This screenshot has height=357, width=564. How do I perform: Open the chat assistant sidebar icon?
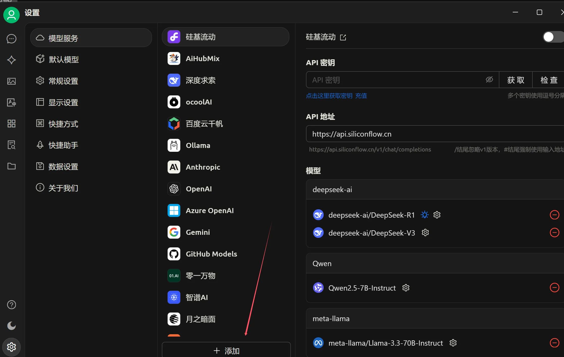(11, 39)
